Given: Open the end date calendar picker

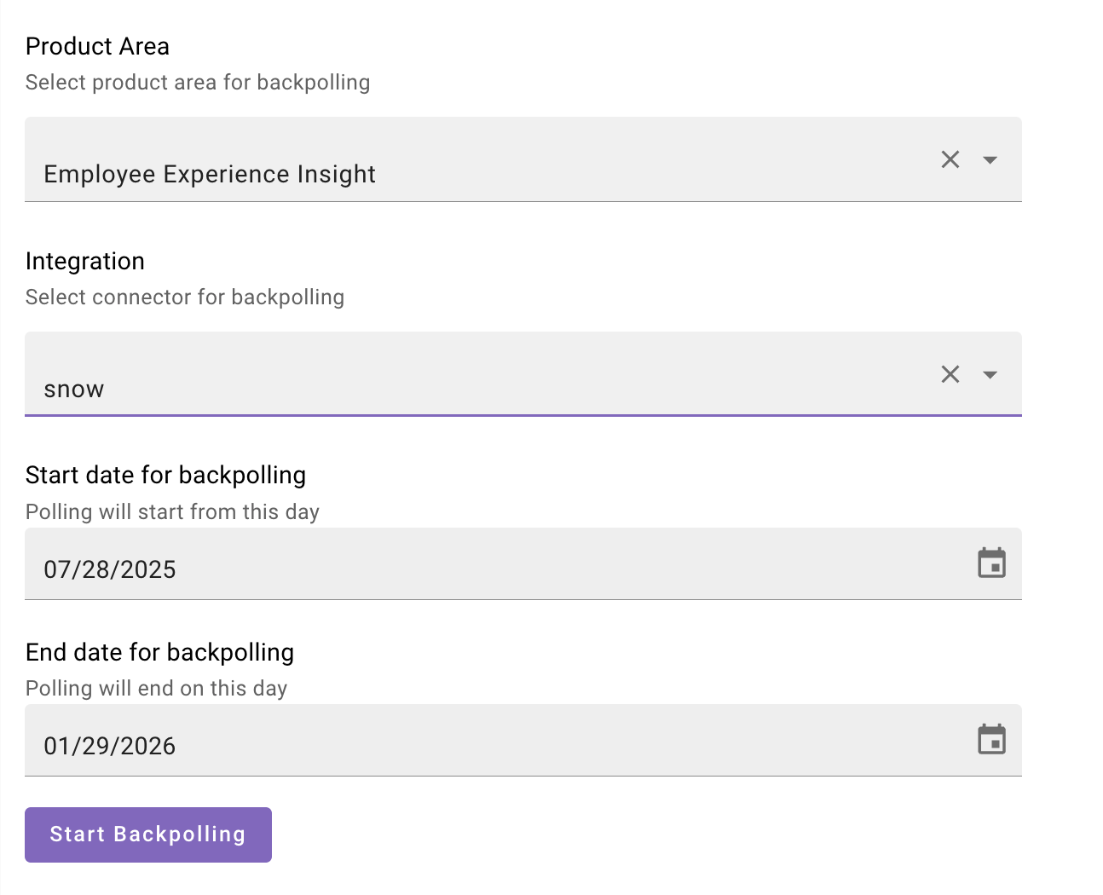Looking at the screenshot, I should point(991,740).
